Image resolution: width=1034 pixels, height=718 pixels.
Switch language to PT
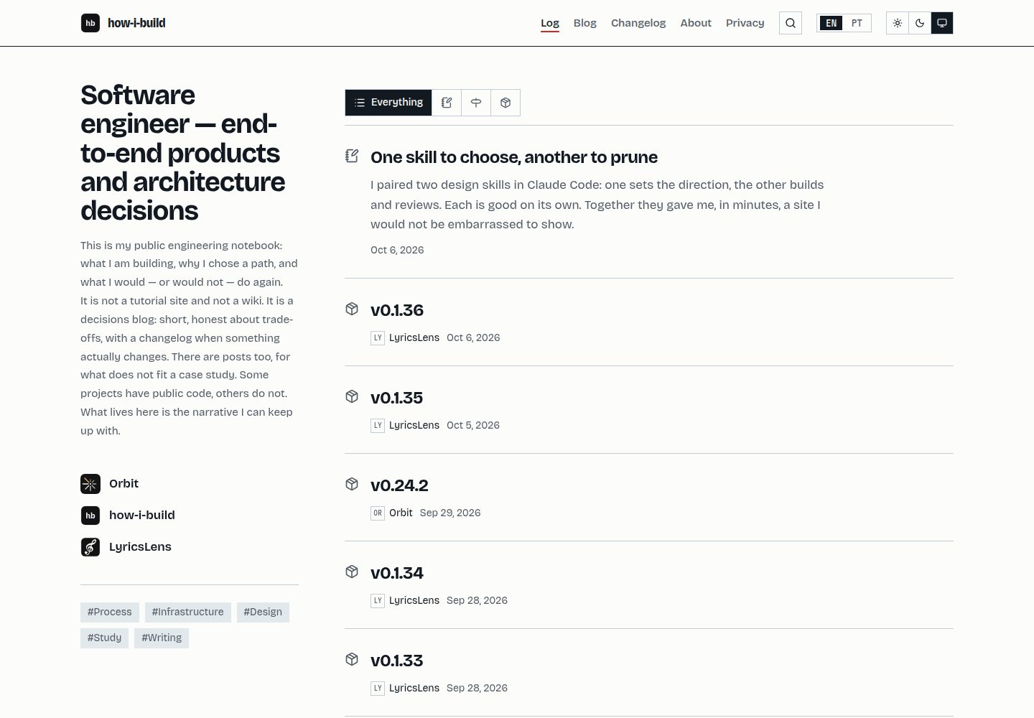coord(857,23)
